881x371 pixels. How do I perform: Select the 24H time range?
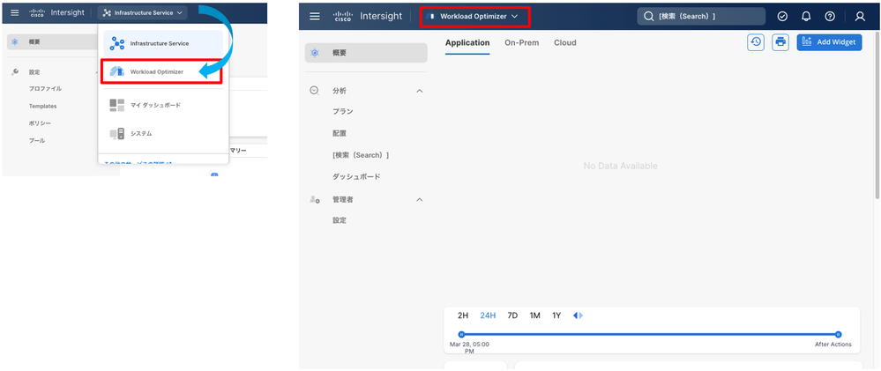pos(488,315)
